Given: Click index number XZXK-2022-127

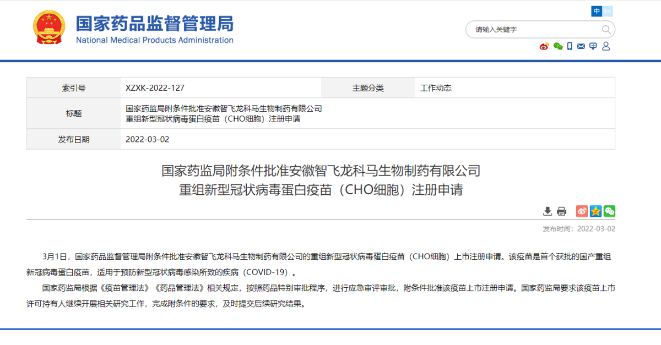Looking at the screenshot, I should (x=155, y=88).
